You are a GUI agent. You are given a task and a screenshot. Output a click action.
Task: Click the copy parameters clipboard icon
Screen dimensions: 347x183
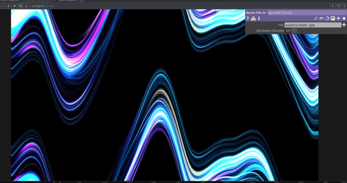point(327,18)
